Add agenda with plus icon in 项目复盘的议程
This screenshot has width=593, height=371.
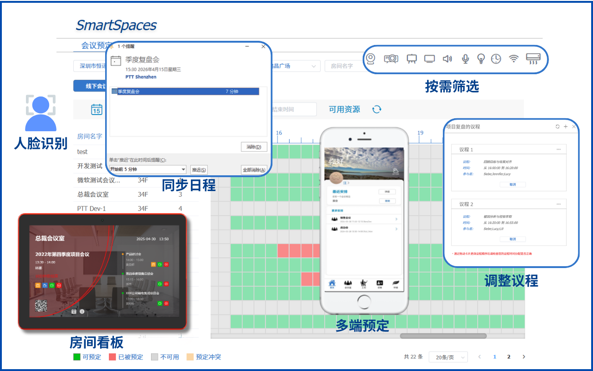point(566,127)
